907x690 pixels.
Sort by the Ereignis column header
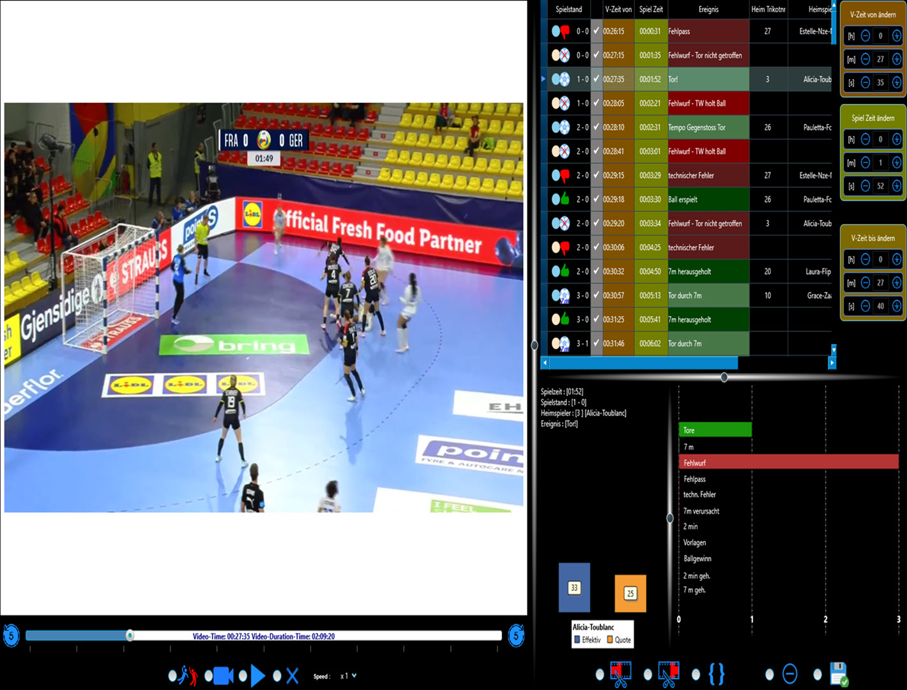(708, 9)
